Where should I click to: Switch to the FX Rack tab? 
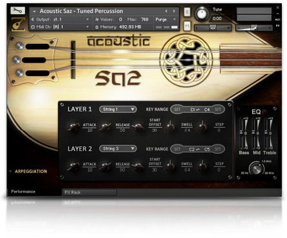pos(89,192)
